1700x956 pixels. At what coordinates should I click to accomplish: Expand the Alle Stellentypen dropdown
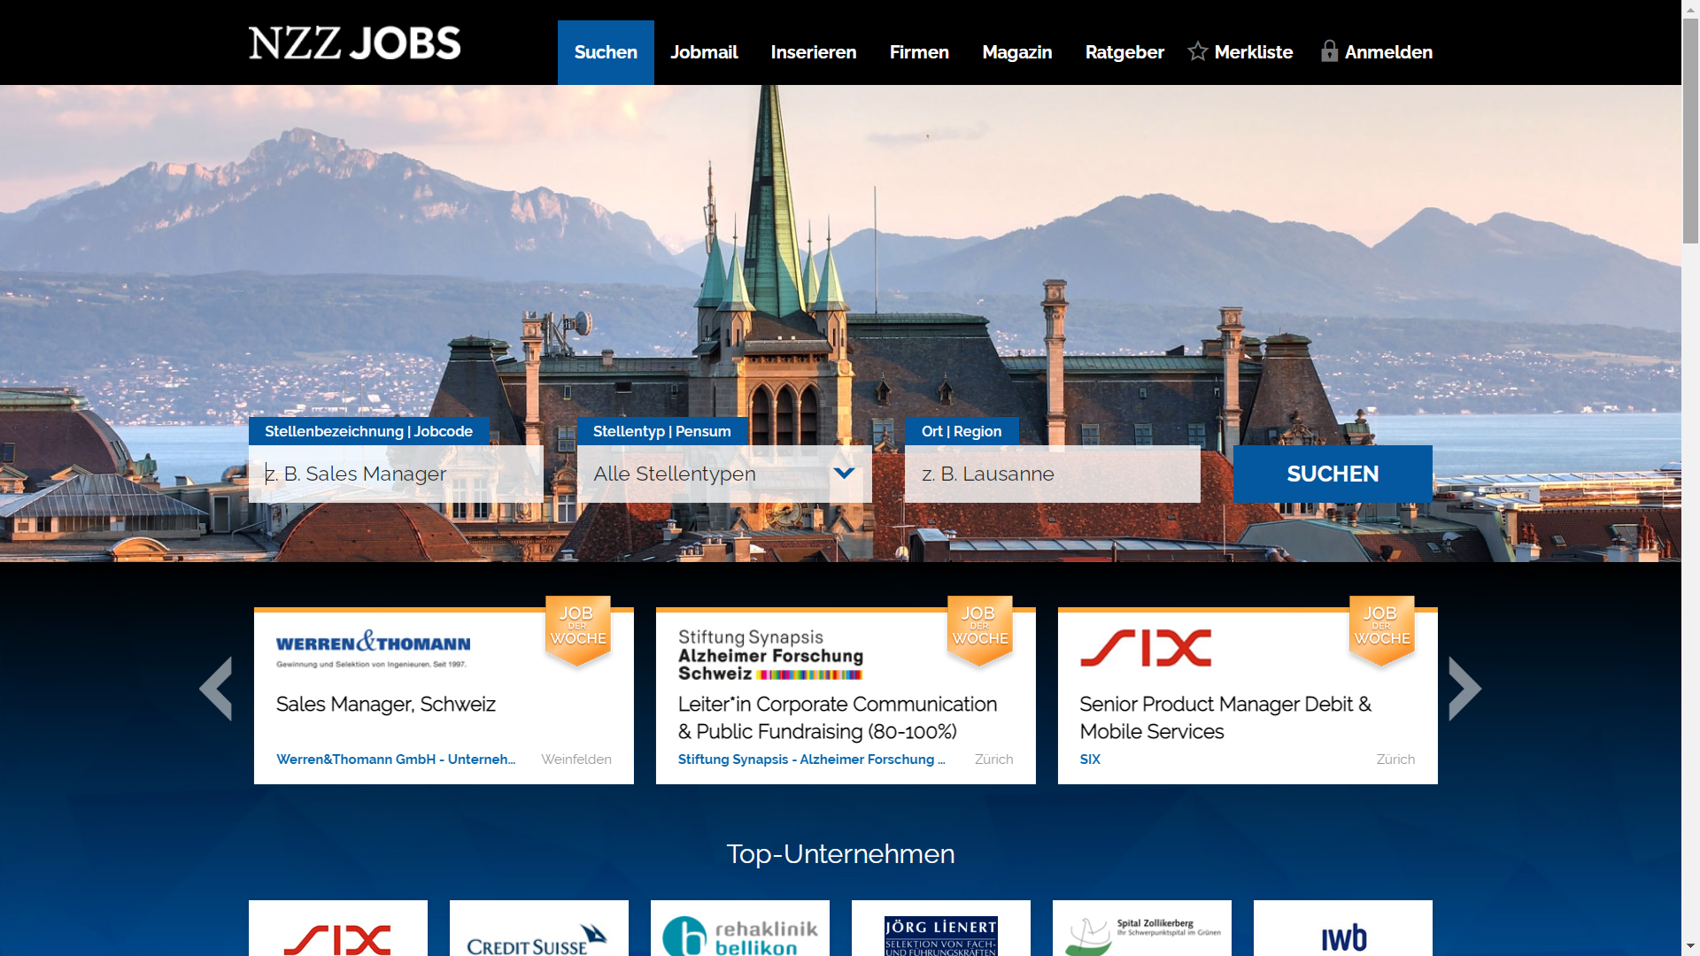(x=724, y=474)
